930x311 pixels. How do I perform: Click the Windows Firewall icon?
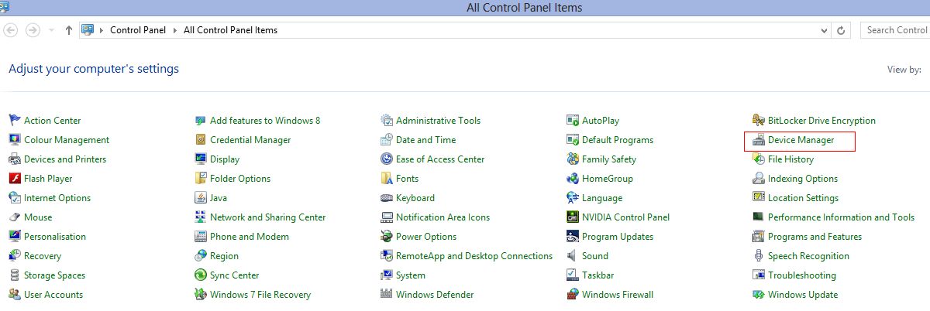tap(573, 295)
